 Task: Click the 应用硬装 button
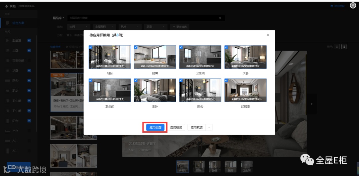(x=176, y=127)
